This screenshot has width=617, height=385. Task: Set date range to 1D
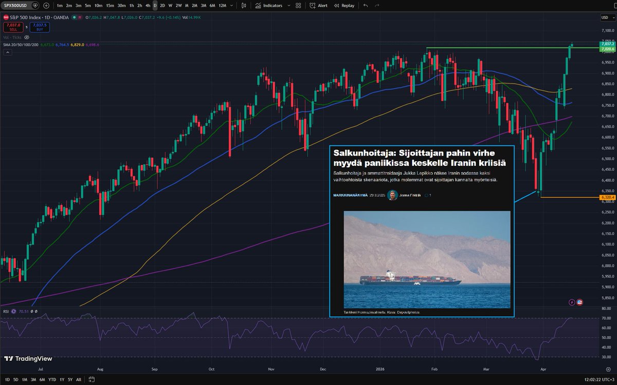coord(7,379)
